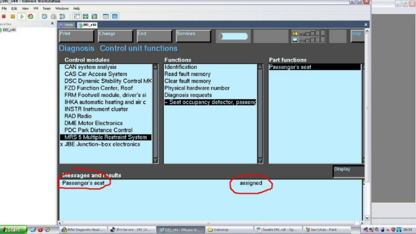Click the console view toolbar icon

(x=115, y=17)
